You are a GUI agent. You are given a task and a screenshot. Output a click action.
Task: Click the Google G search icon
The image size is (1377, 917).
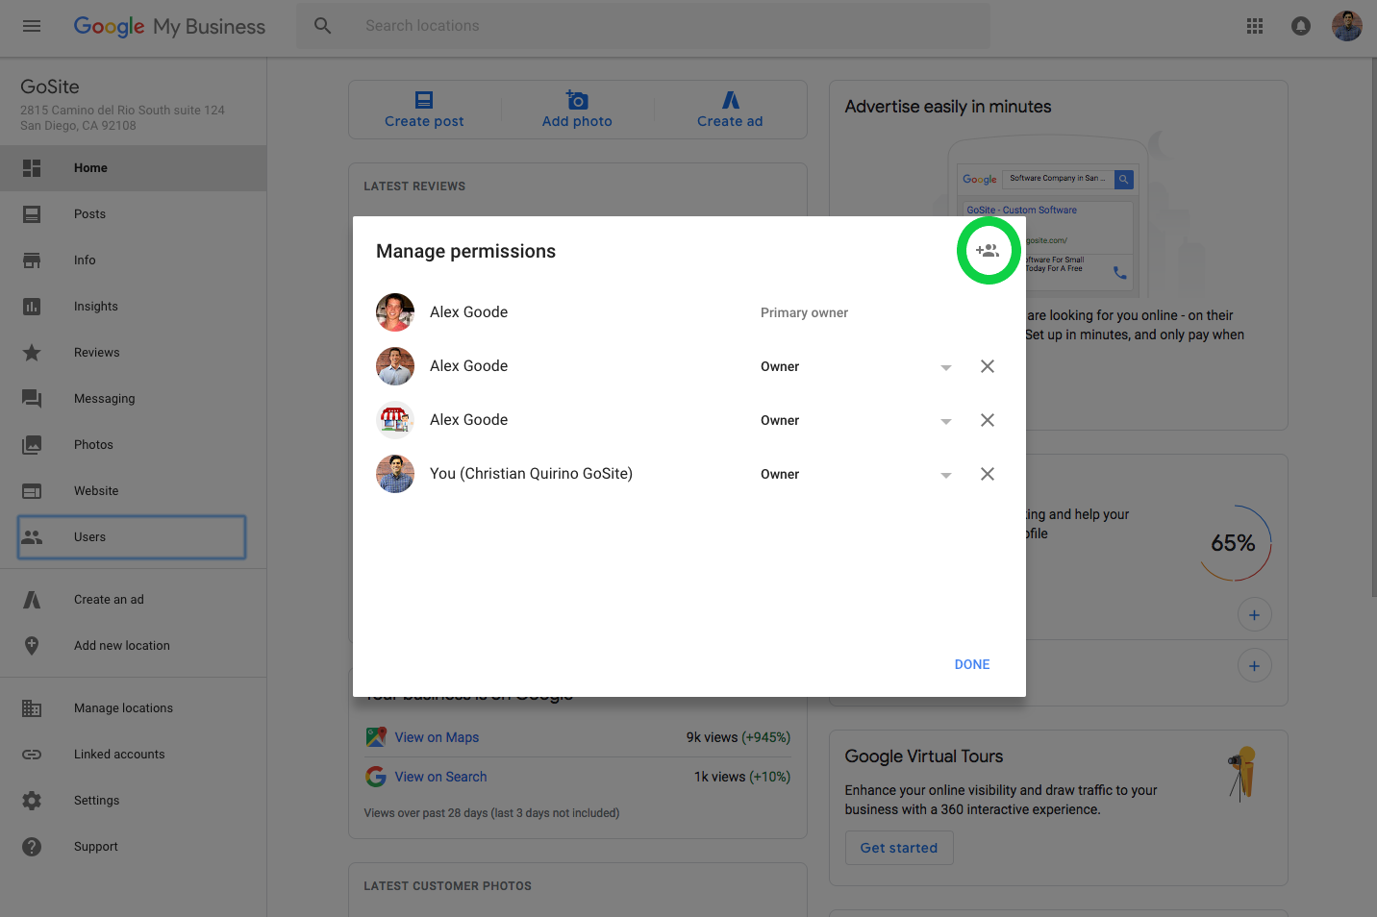coord(376,777)
